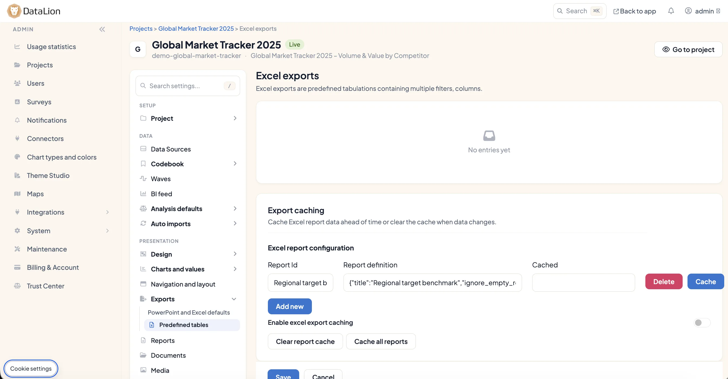Expand the Codebook section chevron
The width and height of the screenshot is (728, 379).
click(235, 164)
